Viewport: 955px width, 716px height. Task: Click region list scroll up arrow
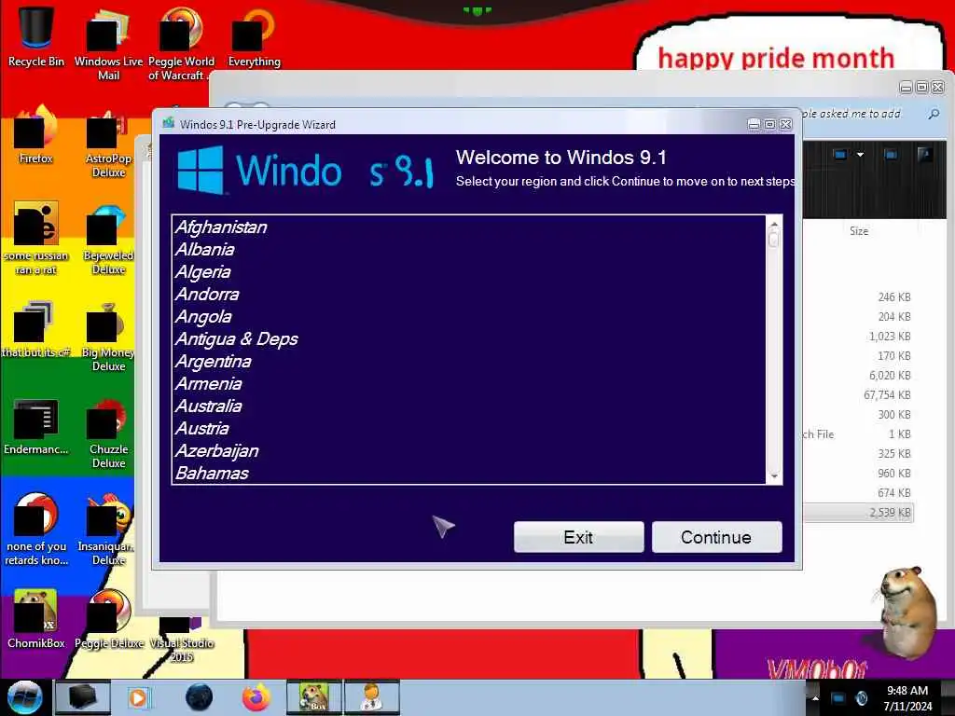(774, 224)
